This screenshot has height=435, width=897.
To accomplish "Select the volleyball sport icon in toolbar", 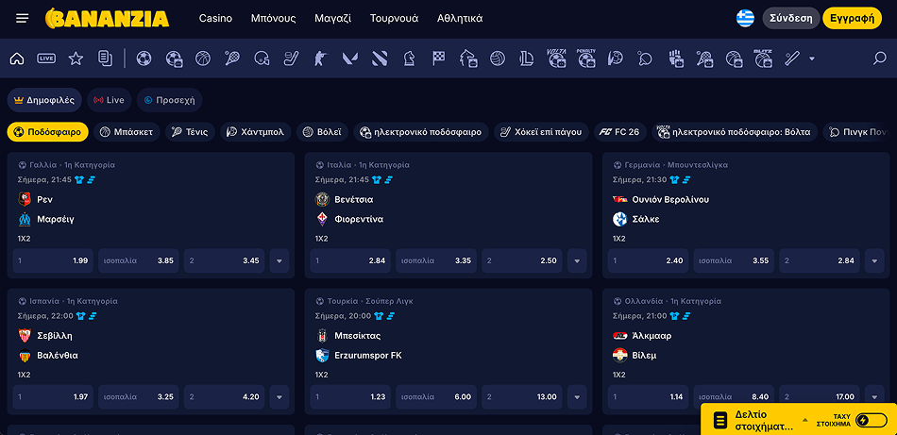I will [x=498, y=59].
